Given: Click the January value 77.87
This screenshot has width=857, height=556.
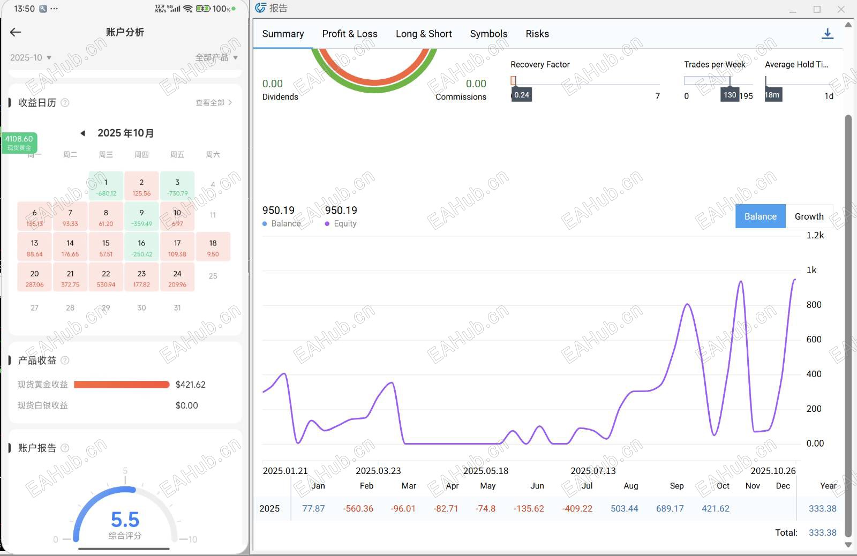Looking at the screenshot, I should [313, 508].
